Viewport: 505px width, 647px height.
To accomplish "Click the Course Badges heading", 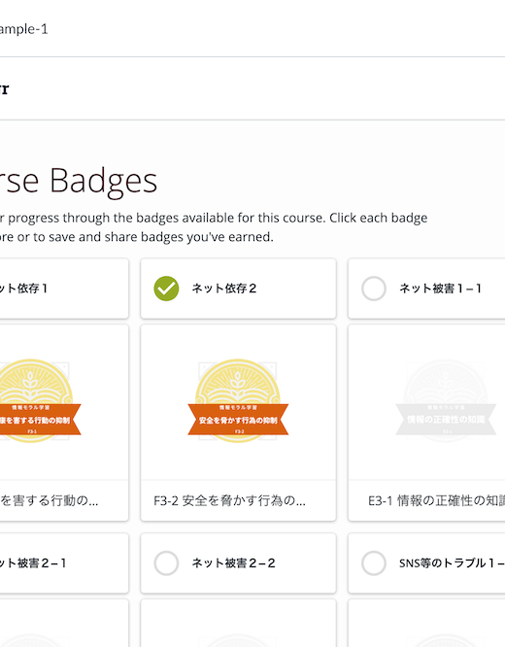I will (x=79, y=181).
